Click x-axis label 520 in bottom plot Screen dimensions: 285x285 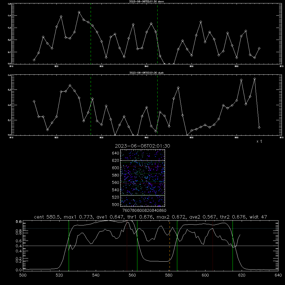[59, 275]
